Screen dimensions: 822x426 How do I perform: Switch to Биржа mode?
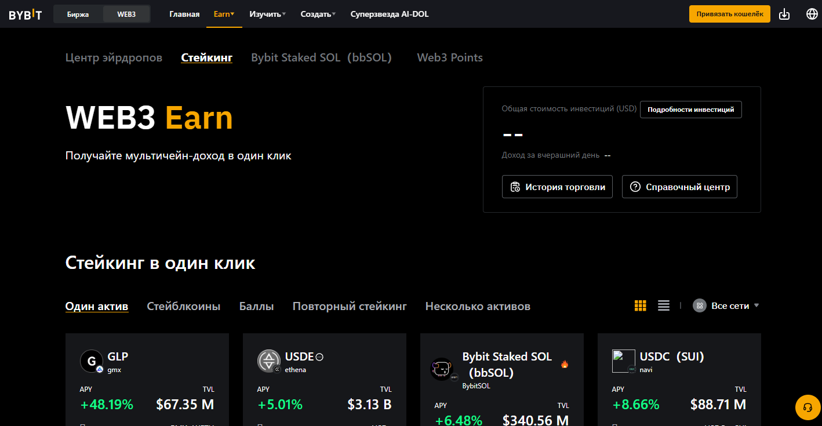point(78,14)
